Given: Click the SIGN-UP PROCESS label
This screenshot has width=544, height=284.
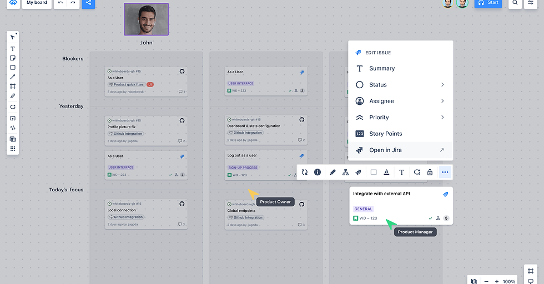Looking at the screenshot, I should [x=243, y=168].
